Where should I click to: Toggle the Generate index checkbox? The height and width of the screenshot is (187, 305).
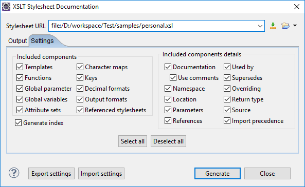tap(19, 123)
